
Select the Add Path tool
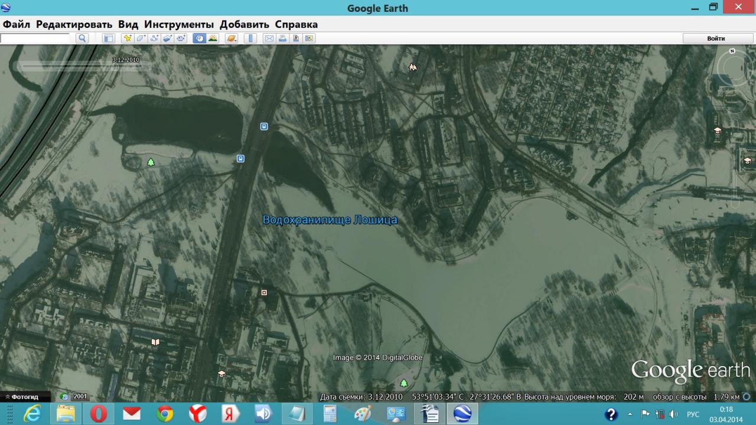[x=154, y=38]
